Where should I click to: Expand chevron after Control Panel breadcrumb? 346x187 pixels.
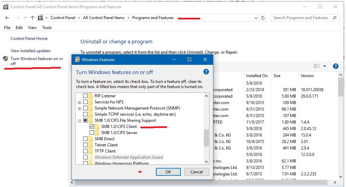[79, 18]
